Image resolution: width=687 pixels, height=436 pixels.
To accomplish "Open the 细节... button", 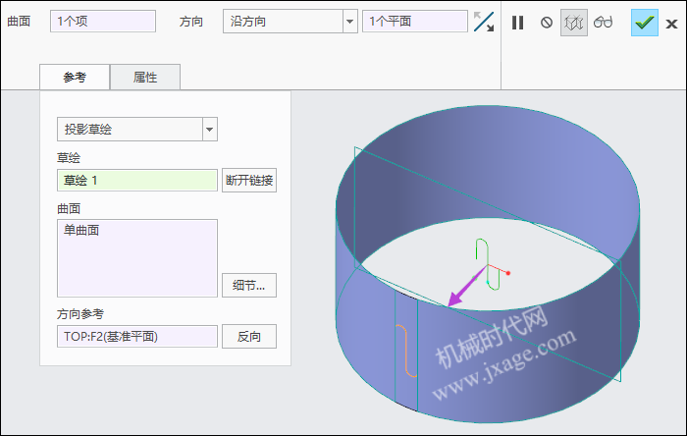I will click(249, 285).
